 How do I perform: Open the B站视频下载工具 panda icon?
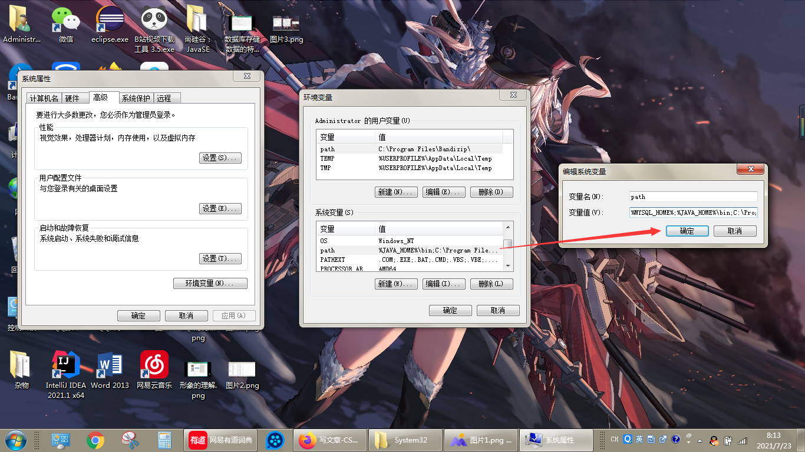click(154, 29)
